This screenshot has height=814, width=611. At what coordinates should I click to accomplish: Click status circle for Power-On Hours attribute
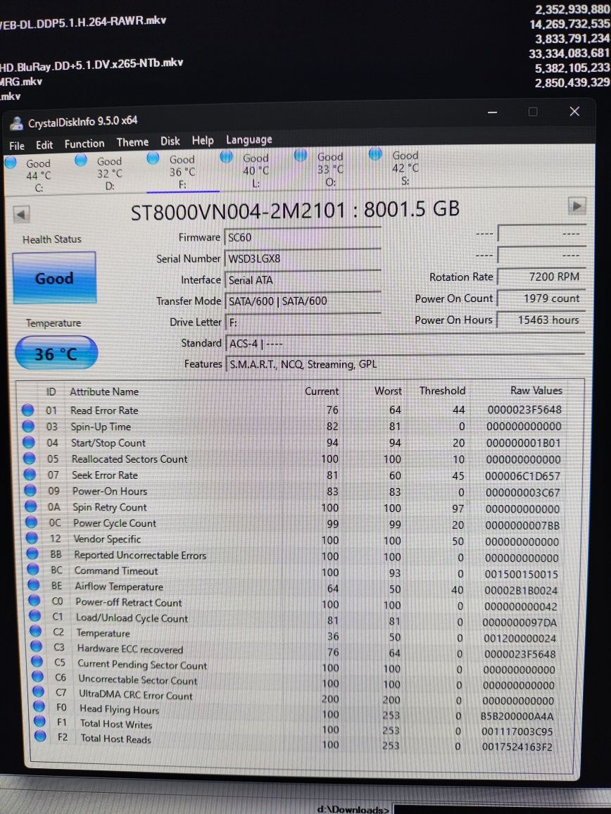(x=30, y=490)
